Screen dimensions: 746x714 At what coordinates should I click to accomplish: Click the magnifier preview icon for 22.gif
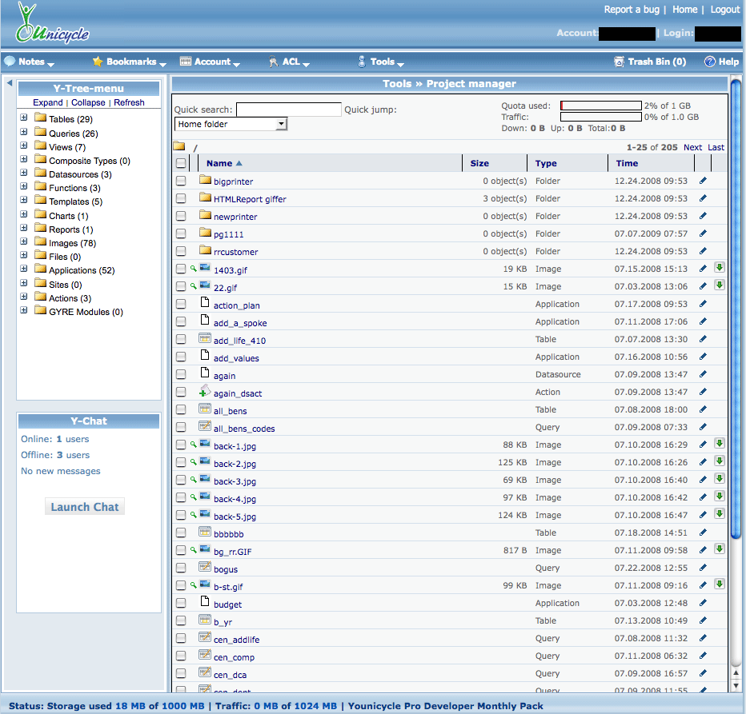click(193, 286)
